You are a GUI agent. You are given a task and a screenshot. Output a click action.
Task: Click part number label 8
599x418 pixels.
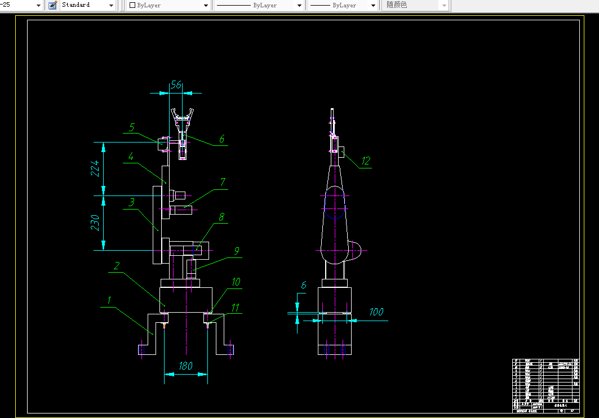(x=221, y=217)
